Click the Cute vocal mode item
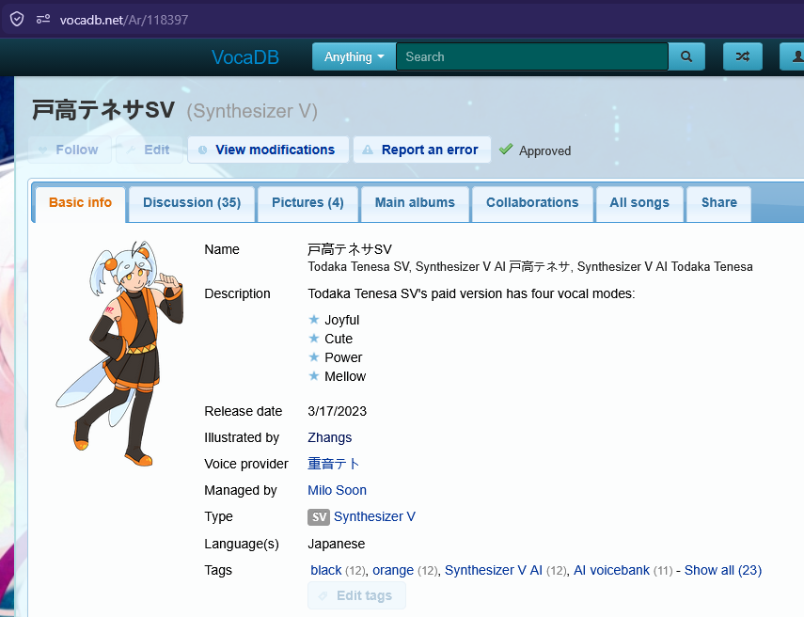 point(339,339)
